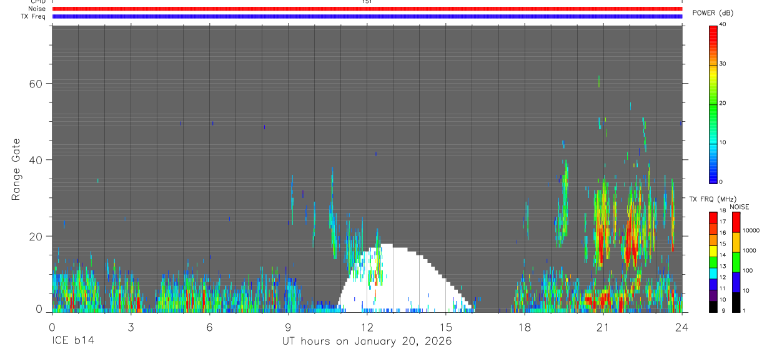Click the POWER (dB) legend title
The height and width of the screenshot is (354, 767).
pyautogui.click(x=713, y=12)
